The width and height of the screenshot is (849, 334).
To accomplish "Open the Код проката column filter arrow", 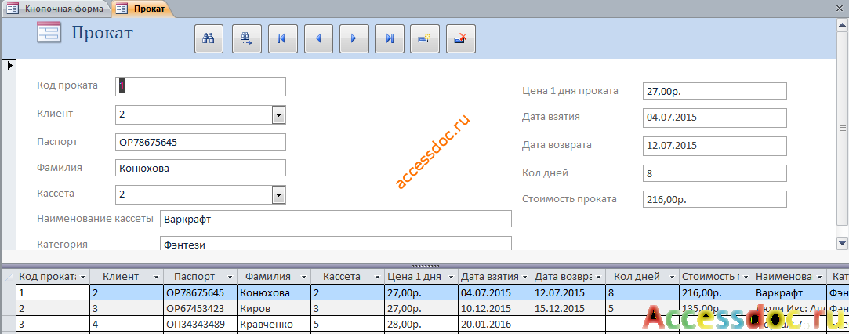I will (83, 277).
